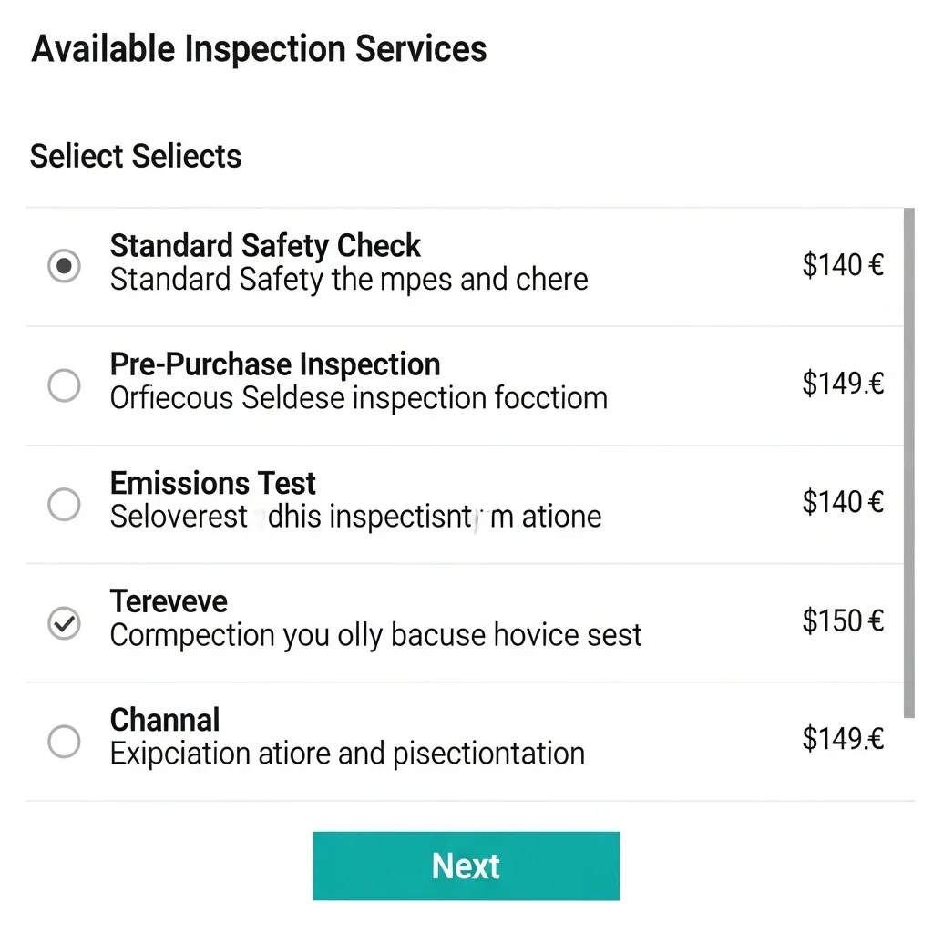
Task: Click the Emissions Test title text
Action: click(213, 483)
